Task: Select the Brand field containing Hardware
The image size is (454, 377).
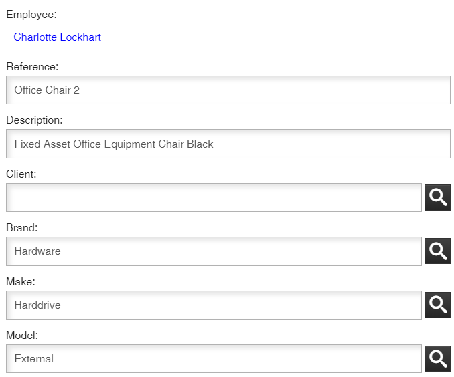Action: pyautogui.click(x=214, y=251)
